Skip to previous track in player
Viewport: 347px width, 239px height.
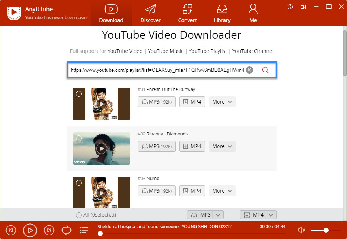[x=11, y=230]
